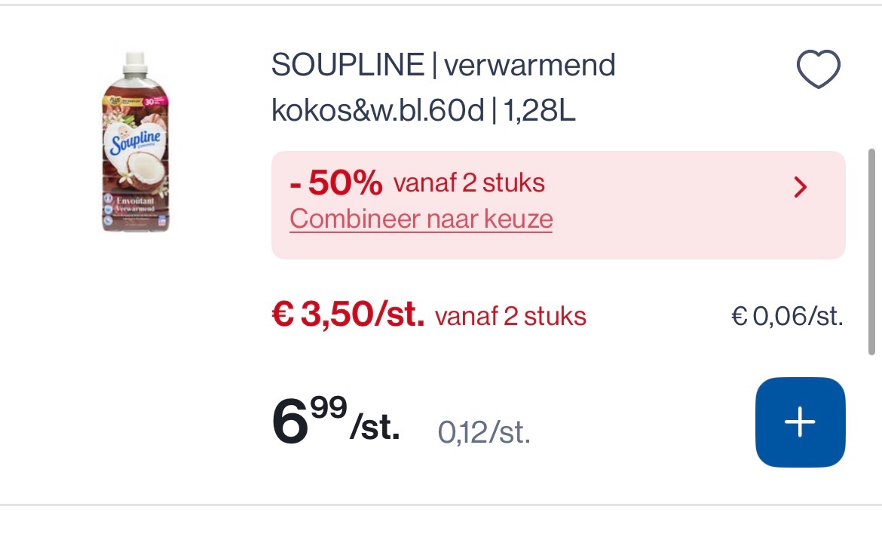882x540 pixels.
Task: Follow the underlined combination offer link
Action: [421, 219]
